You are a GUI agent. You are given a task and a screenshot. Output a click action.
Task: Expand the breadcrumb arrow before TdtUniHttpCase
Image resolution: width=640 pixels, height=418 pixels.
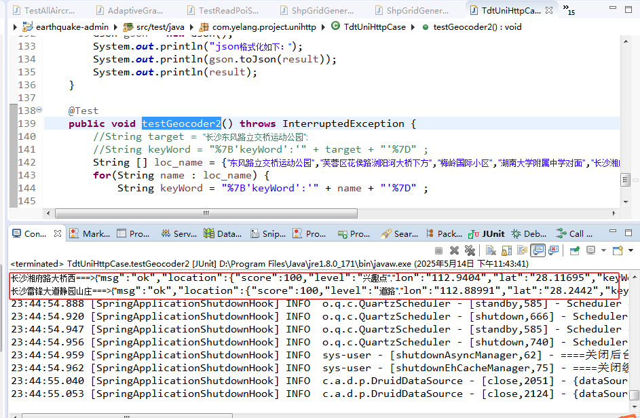(x=323, y=27)
